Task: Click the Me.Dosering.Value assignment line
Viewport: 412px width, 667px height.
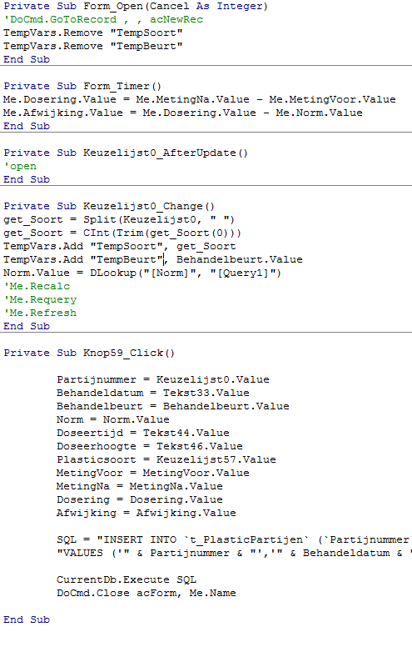Action: 200,99
